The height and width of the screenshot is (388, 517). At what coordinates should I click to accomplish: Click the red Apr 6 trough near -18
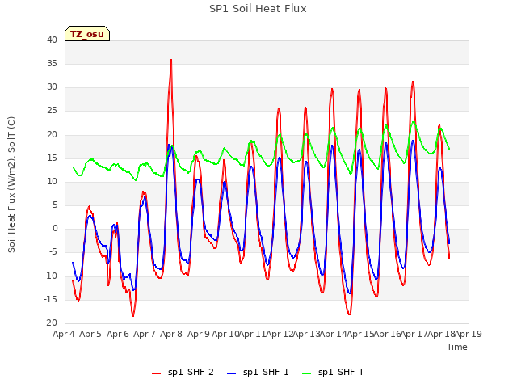point(133,316)
